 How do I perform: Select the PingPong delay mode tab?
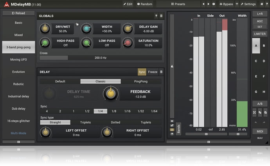(x=141, y=81)
